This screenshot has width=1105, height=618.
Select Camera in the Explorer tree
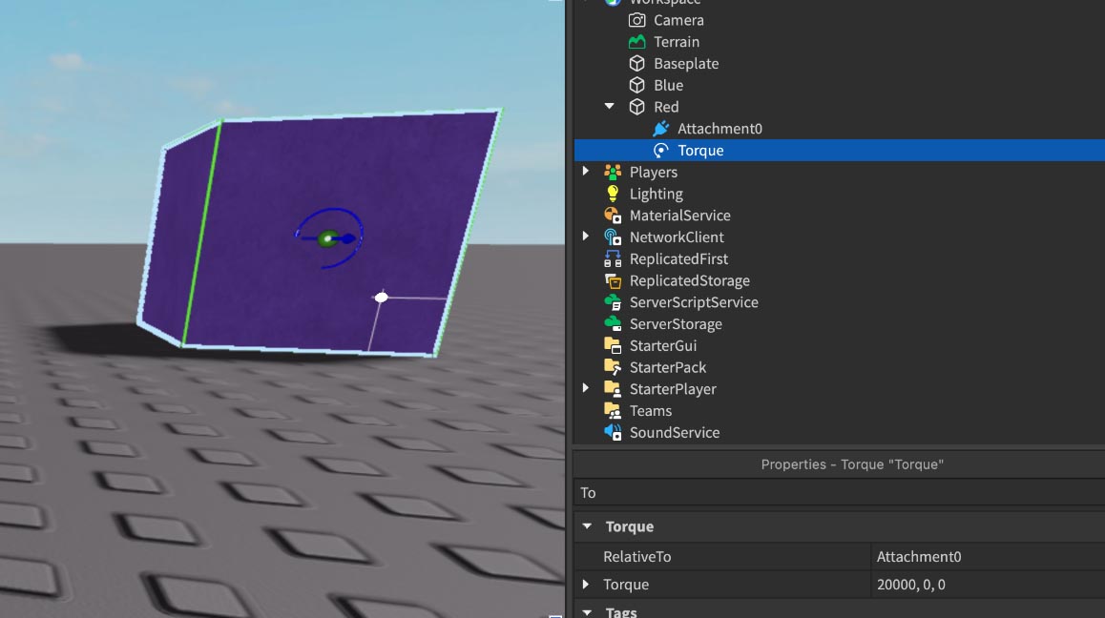tap(678, 20)
